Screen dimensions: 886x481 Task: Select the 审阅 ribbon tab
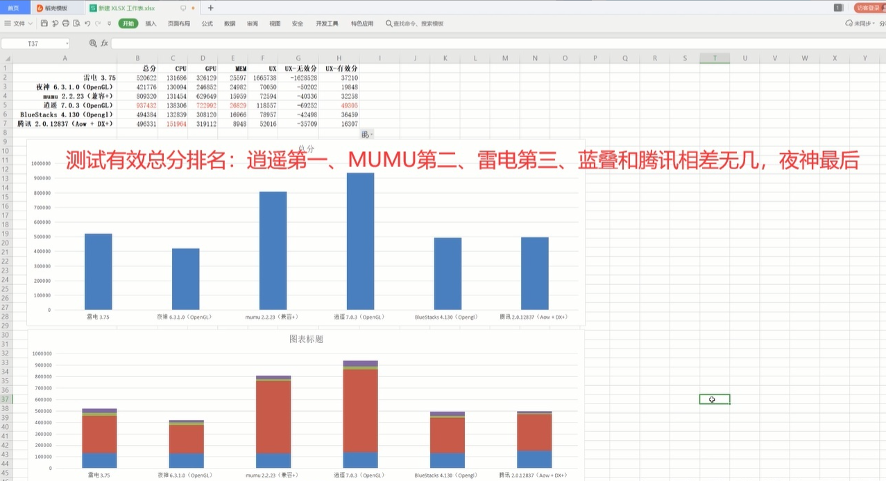point(252,24)
